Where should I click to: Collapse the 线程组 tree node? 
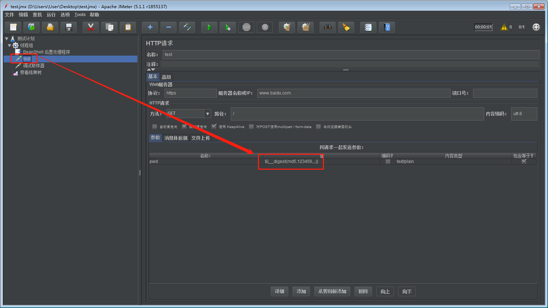(10, 45)
